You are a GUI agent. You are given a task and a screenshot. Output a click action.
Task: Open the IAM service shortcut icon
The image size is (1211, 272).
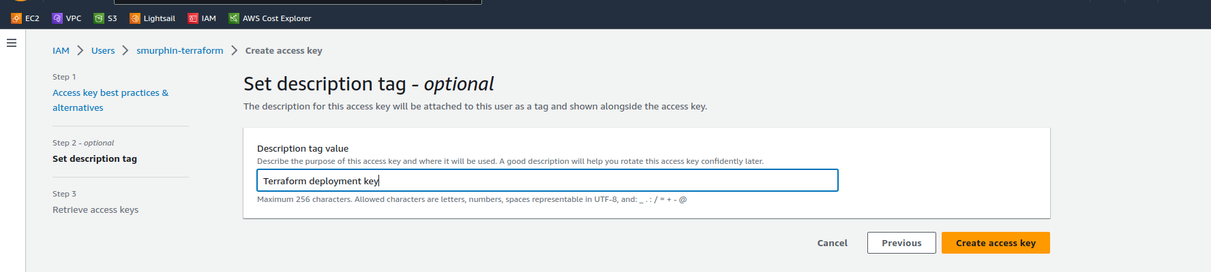[193, 18]
